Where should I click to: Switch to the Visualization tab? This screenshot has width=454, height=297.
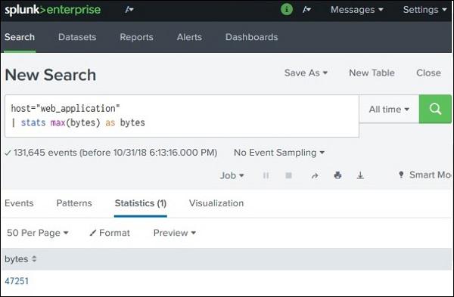[216, 203]
